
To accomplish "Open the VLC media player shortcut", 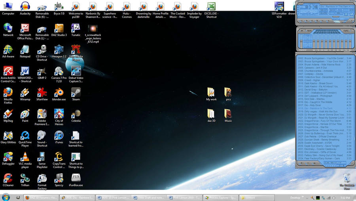I will 25,157.
